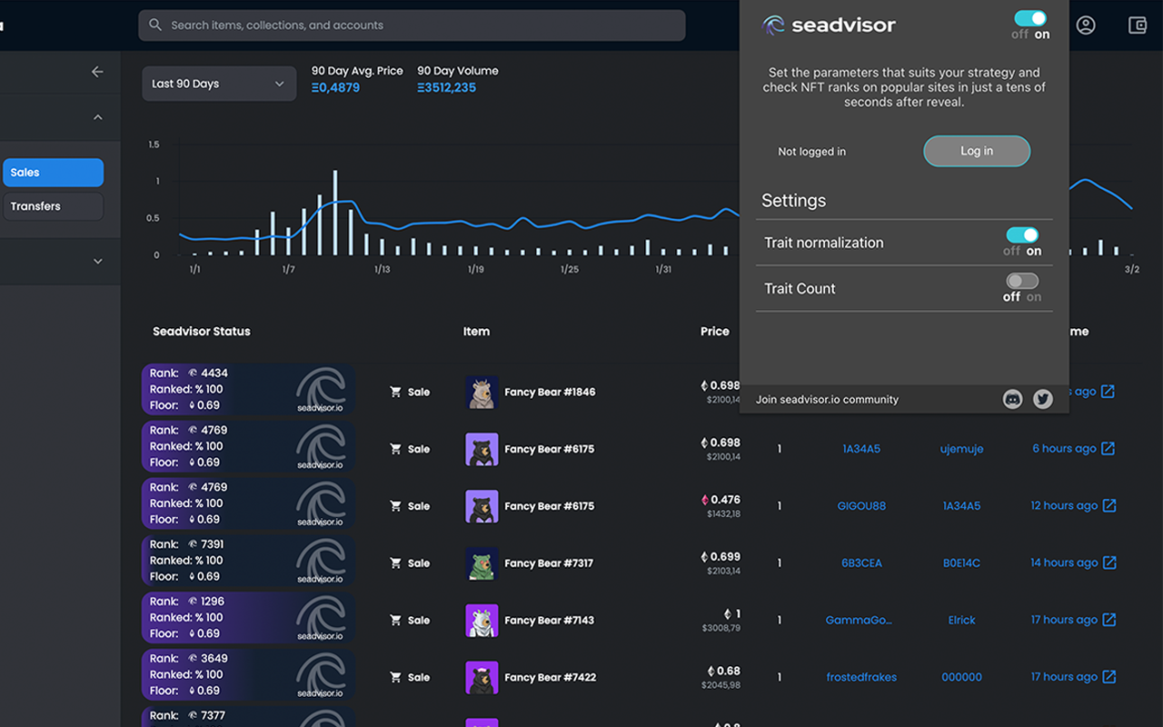Open 6B3CEA seller link
Screen dimensions: 1163x727
coord(861,563)
